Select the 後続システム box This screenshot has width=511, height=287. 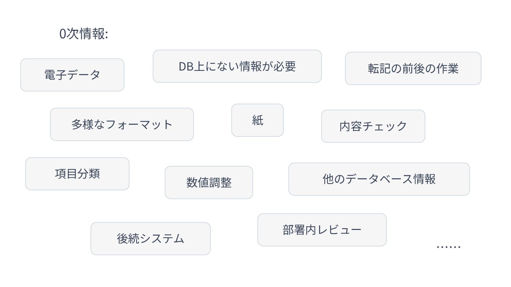point(150,238)
